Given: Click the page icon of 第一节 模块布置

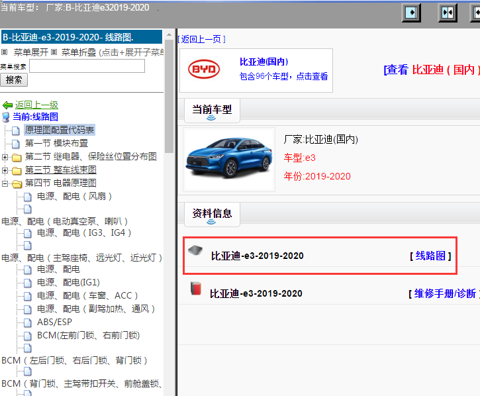Looking at the screenshot, I should point(16,144).
